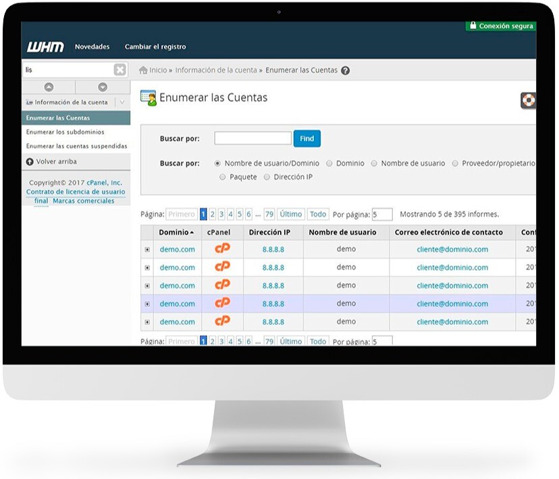The width and height of the screenshot is (559, 479).
Task: Click the cPanel icon on first demo.com row
Action: [x=222, y=249]
